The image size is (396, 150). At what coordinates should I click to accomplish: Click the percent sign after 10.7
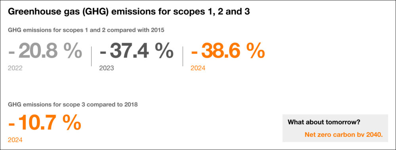(72, 123)
